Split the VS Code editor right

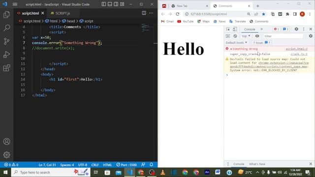point(144,13)
